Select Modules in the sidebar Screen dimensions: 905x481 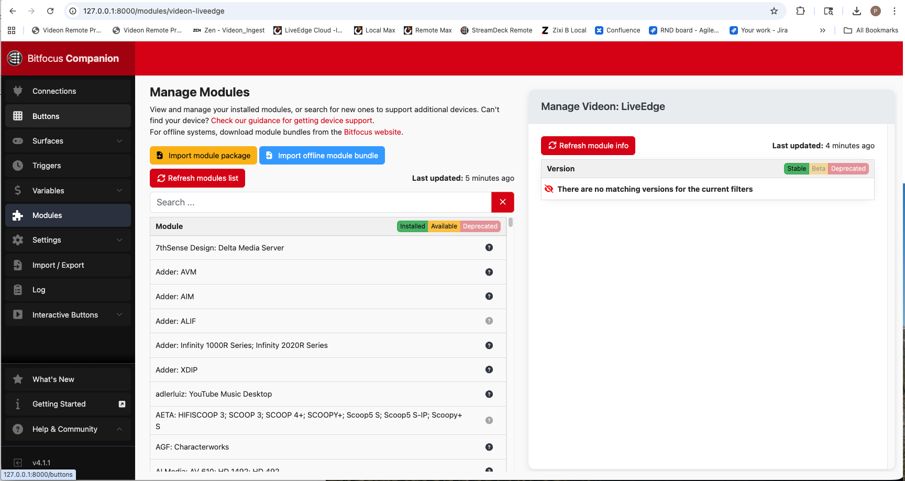(x=68, y=215)
